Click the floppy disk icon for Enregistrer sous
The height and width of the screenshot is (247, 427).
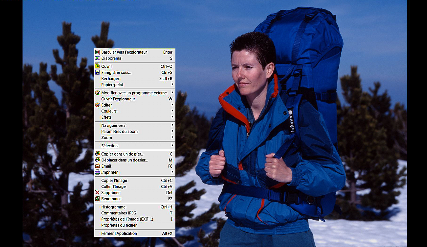[x=97, y=72]
